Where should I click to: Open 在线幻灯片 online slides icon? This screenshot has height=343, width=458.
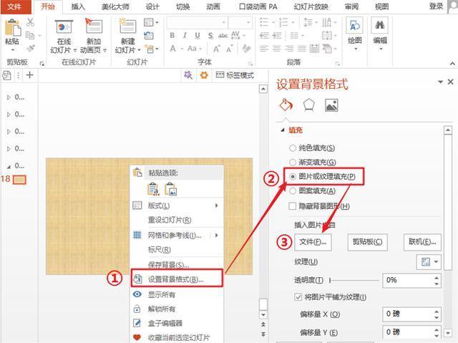coord(64,27)
